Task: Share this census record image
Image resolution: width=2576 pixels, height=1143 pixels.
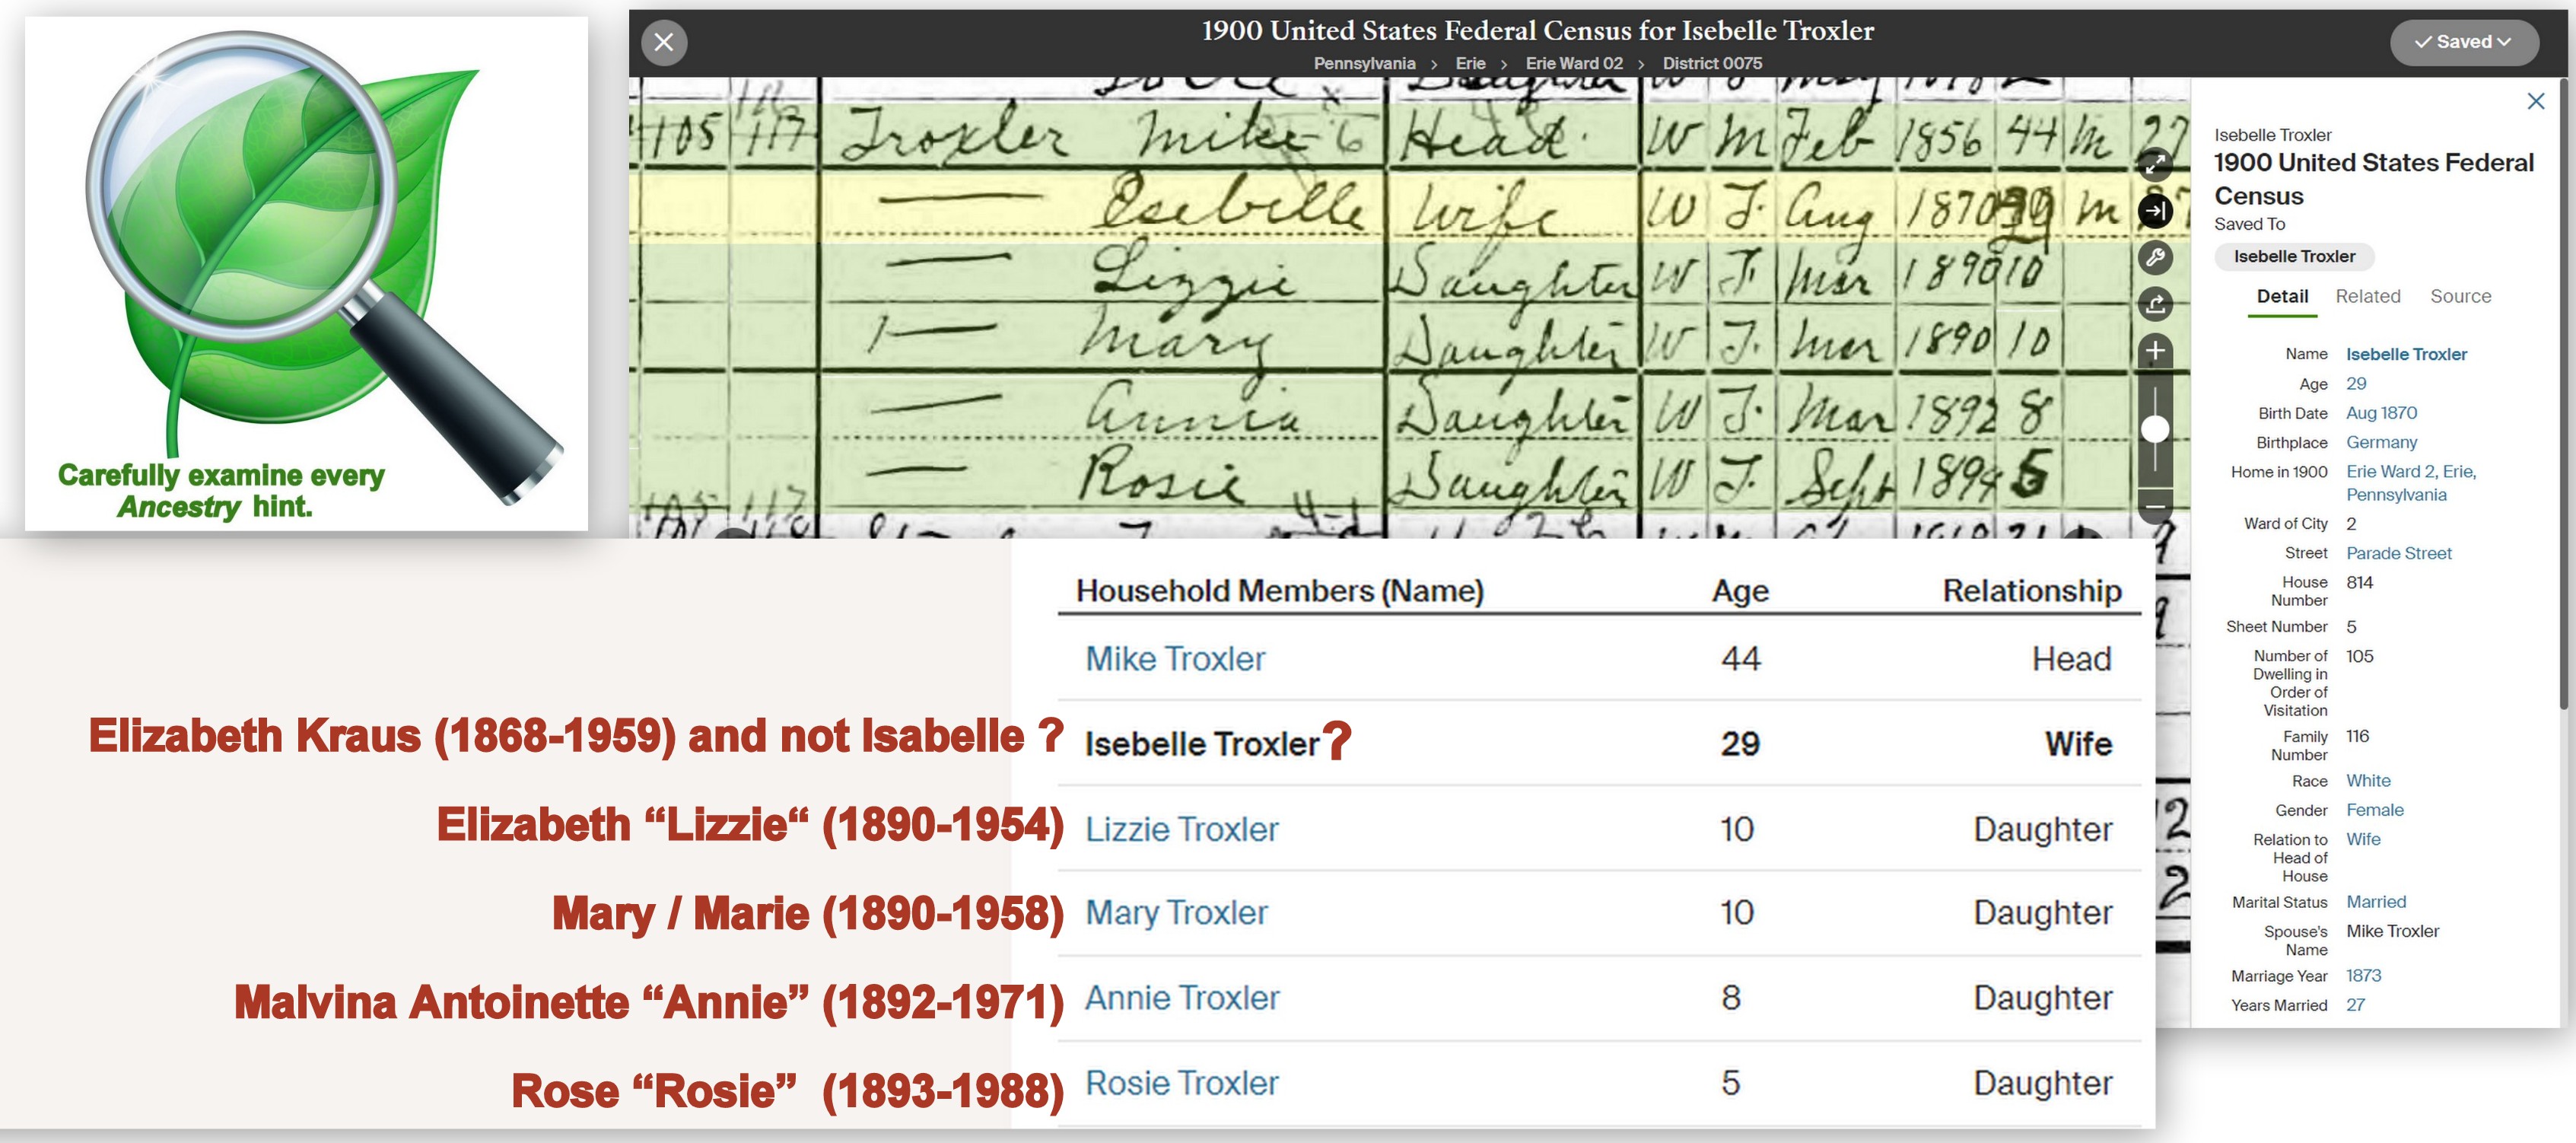Action: 2155,304
